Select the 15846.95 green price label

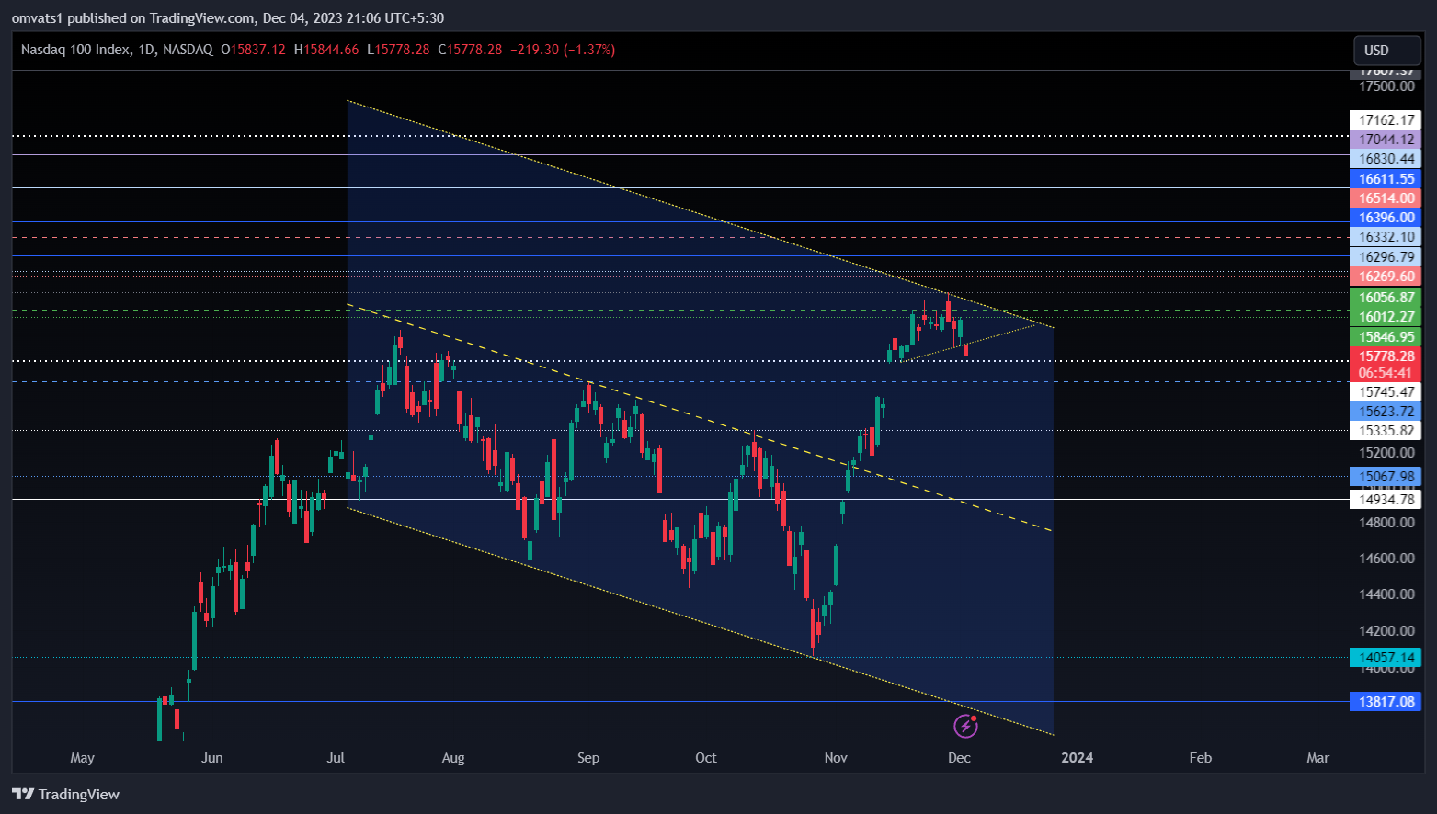1386,337
